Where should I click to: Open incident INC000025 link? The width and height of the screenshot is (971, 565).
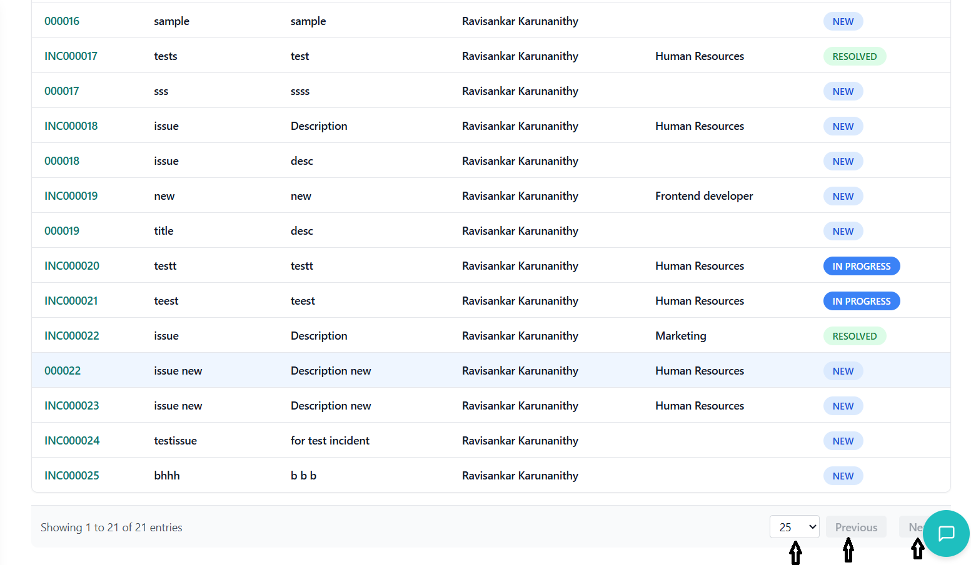(71, 476)
